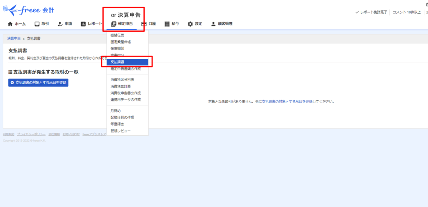
Task: Click the 申請 person icon
Action: click(x=60, y=24)
